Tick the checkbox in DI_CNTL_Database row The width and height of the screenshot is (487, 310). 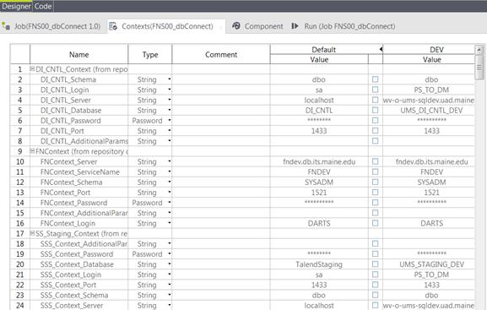tap(376, 110)
